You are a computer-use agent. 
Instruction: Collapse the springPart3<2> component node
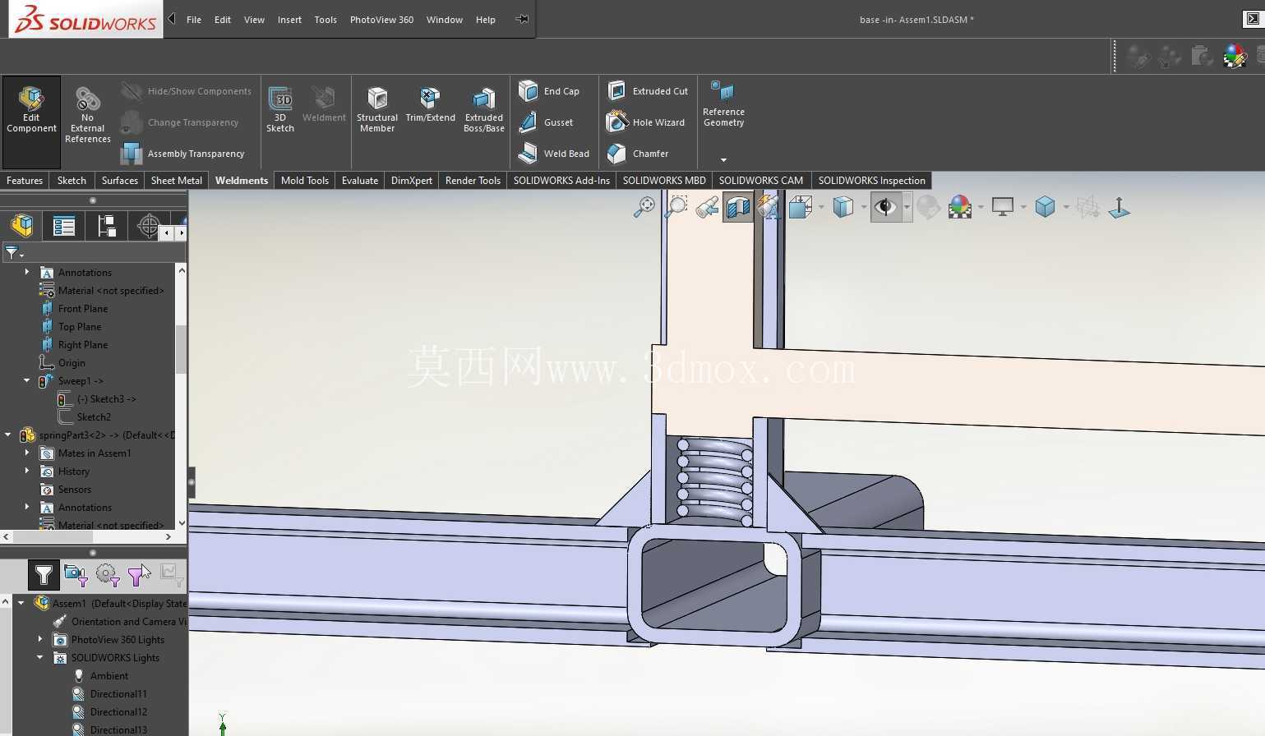coord(8,435)
